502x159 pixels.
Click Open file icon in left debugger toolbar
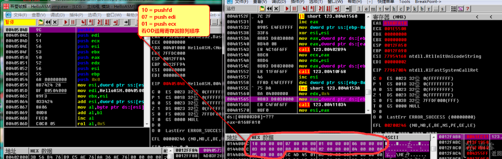(41, 22)
